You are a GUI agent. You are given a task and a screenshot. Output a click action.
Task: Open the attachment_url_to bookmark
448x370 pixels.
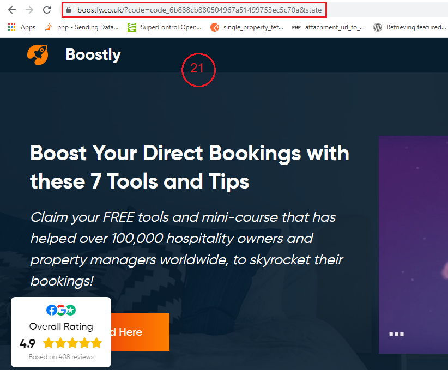coord(335,27)
